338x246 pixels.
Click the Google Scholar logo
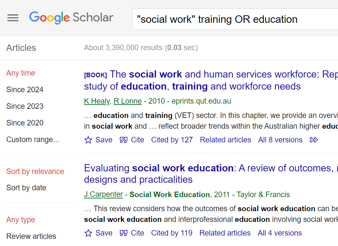pos(71,18)
